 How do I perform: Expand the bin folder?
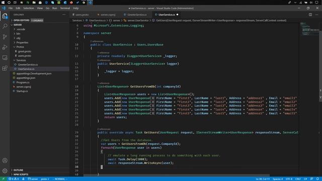point(18,34)
